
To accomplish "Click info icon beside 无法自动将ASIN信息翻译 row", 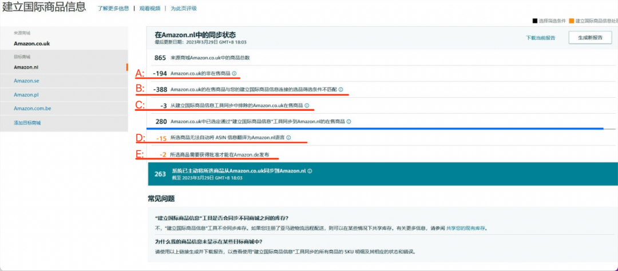I will pyautogui.click(x=288, y=138).
